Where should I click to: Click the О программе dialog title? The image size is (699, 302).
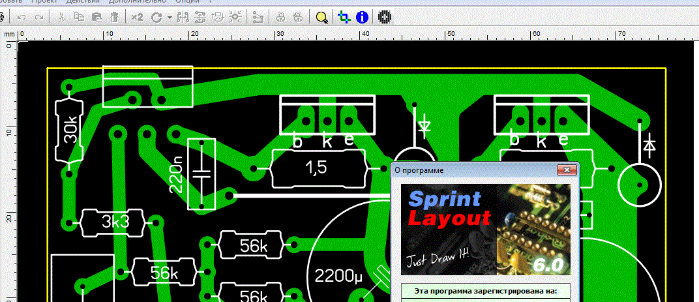(x=419, y=170)
